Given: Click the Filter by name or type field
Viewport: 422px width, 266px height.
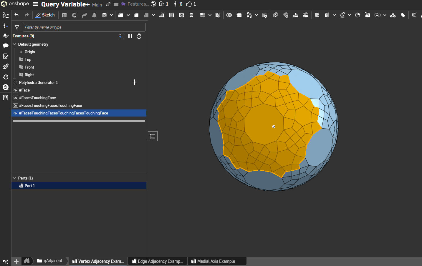Looking at the screenshot, I should pyautogui.click(x=84, y=27).
